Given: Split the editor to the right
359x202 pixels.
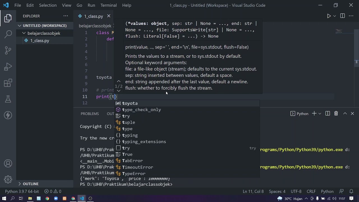Looking at the screenshot, I should [x=342, y=16].
